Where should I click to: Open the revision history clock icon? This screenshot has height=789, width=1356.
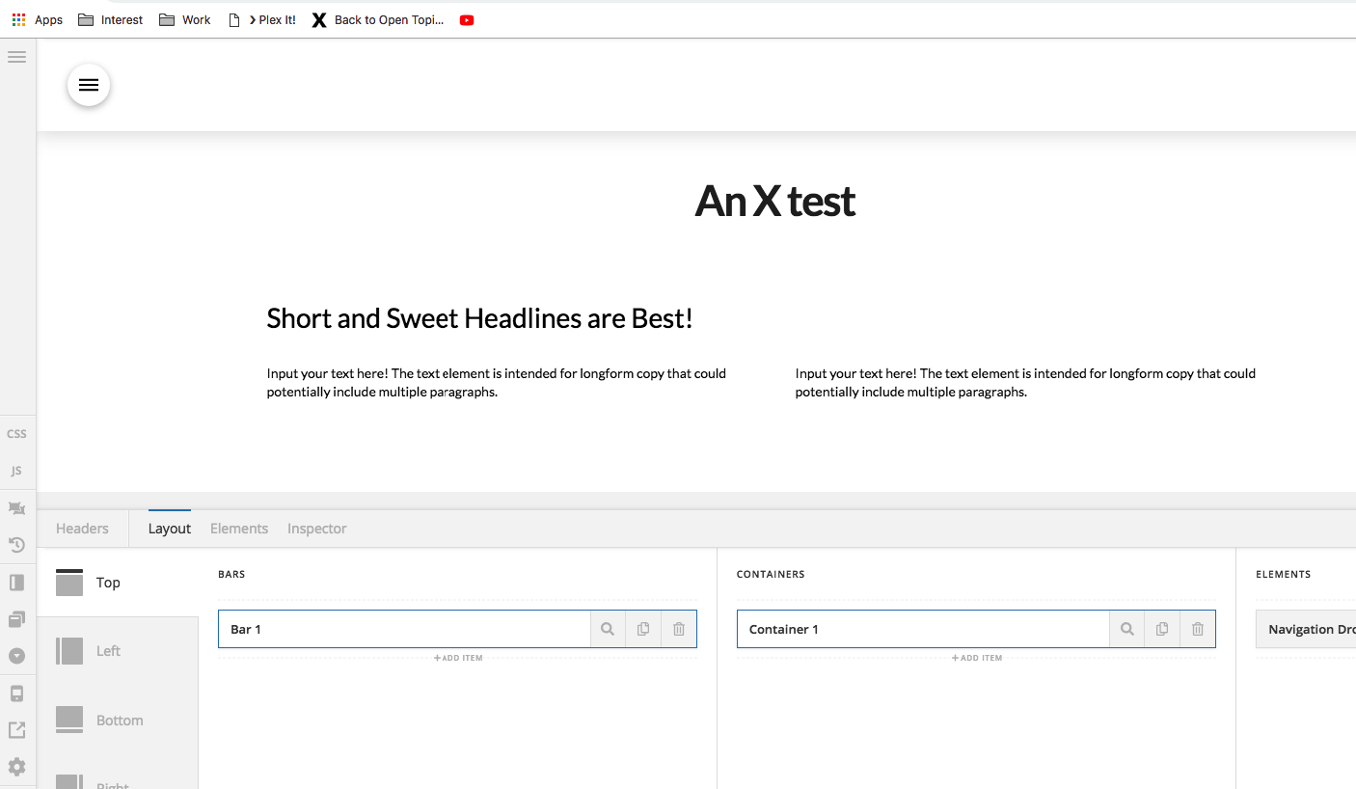[16, 545]
